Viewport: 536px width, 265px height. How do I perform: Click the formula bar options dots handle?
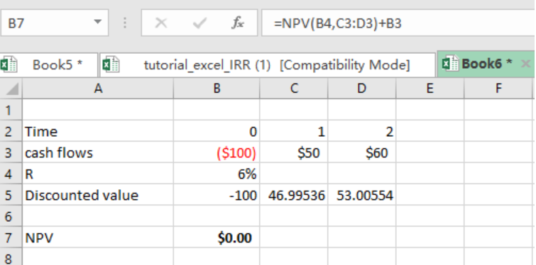pos(125,23)
